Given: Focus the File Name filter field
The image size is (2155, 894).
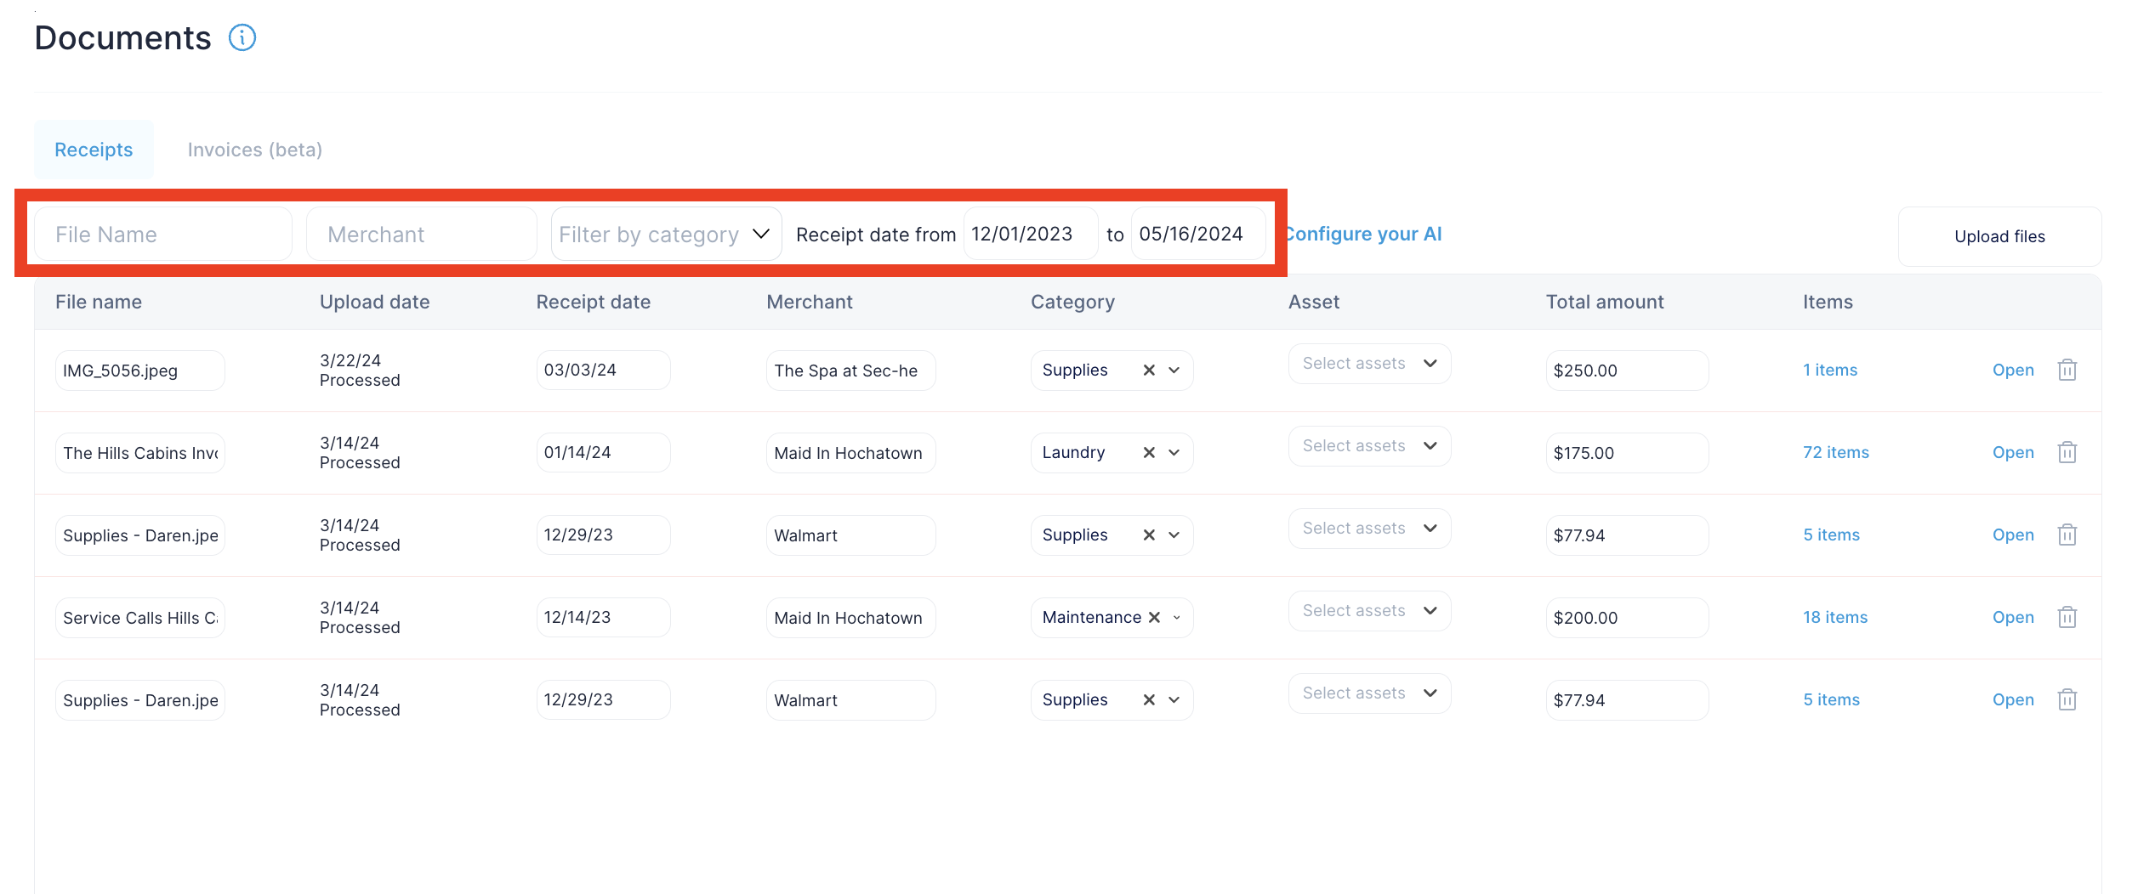Looking at the screenshot, I should pos(163,234).
